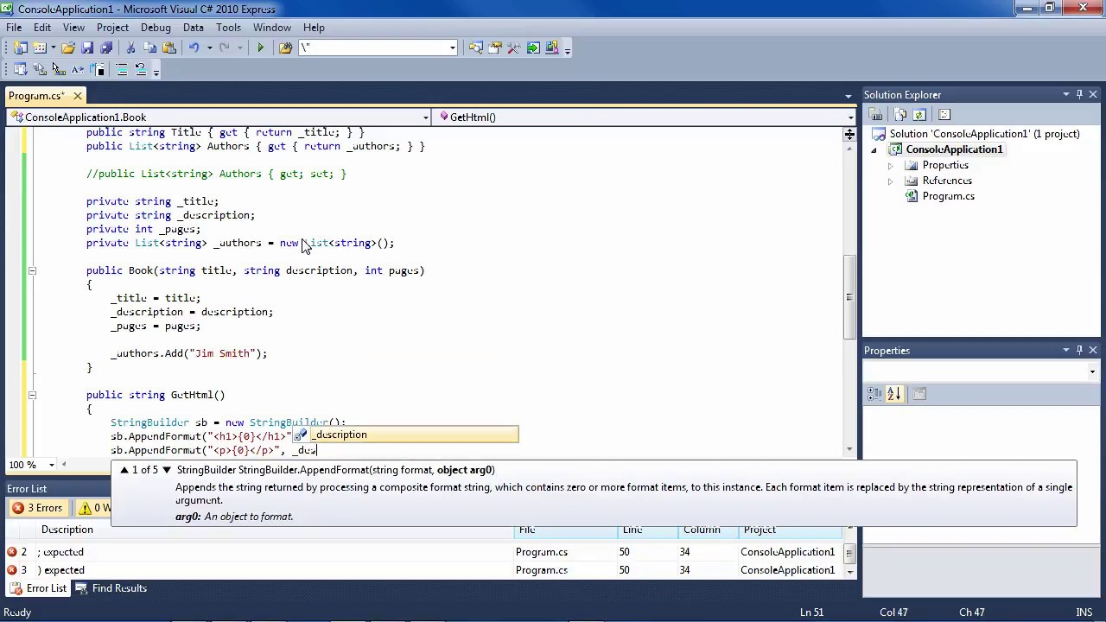Image resolution: width=1106 pixels, height=622 pixels.
Task: Open the find combo box dropdown
Action: tap(452, 48)
